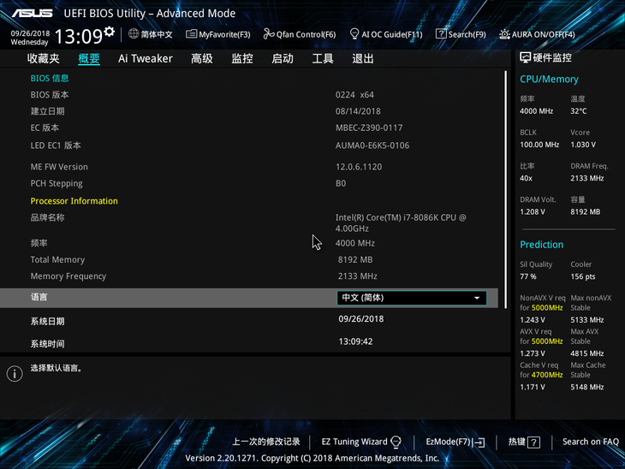Viewport: 625px width, 469px height.
Task: Open the 监控 tab
Action: [x=242, y=59]
